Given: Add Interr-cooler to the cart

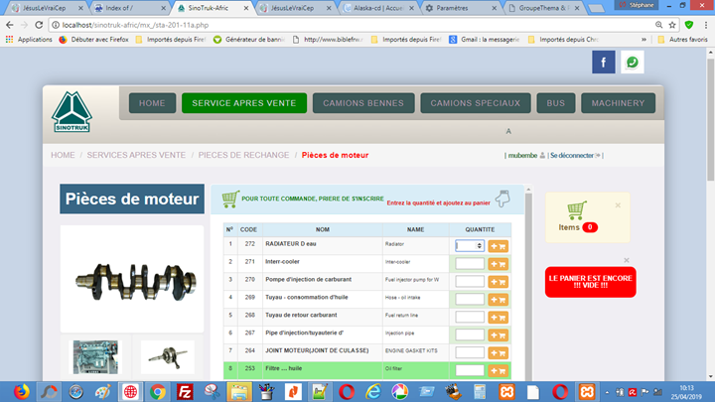Looking at the screenshot, I should [x=498, y=264].
